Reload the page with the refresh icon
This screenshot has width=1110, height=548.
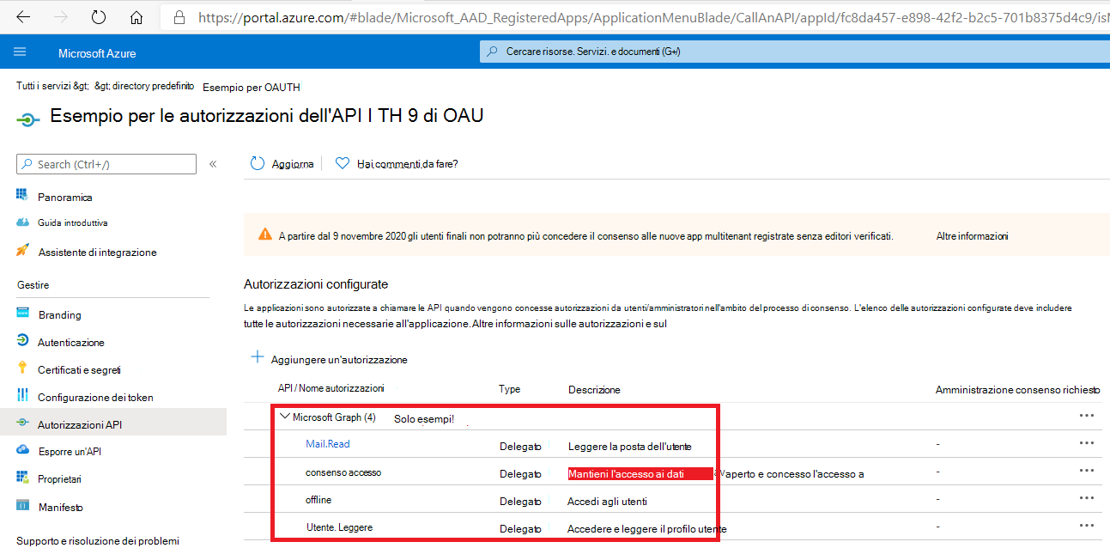99,16
